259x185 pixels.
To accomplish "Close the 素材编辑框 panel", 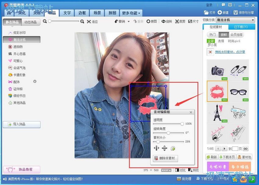I will tap(191, 112).
